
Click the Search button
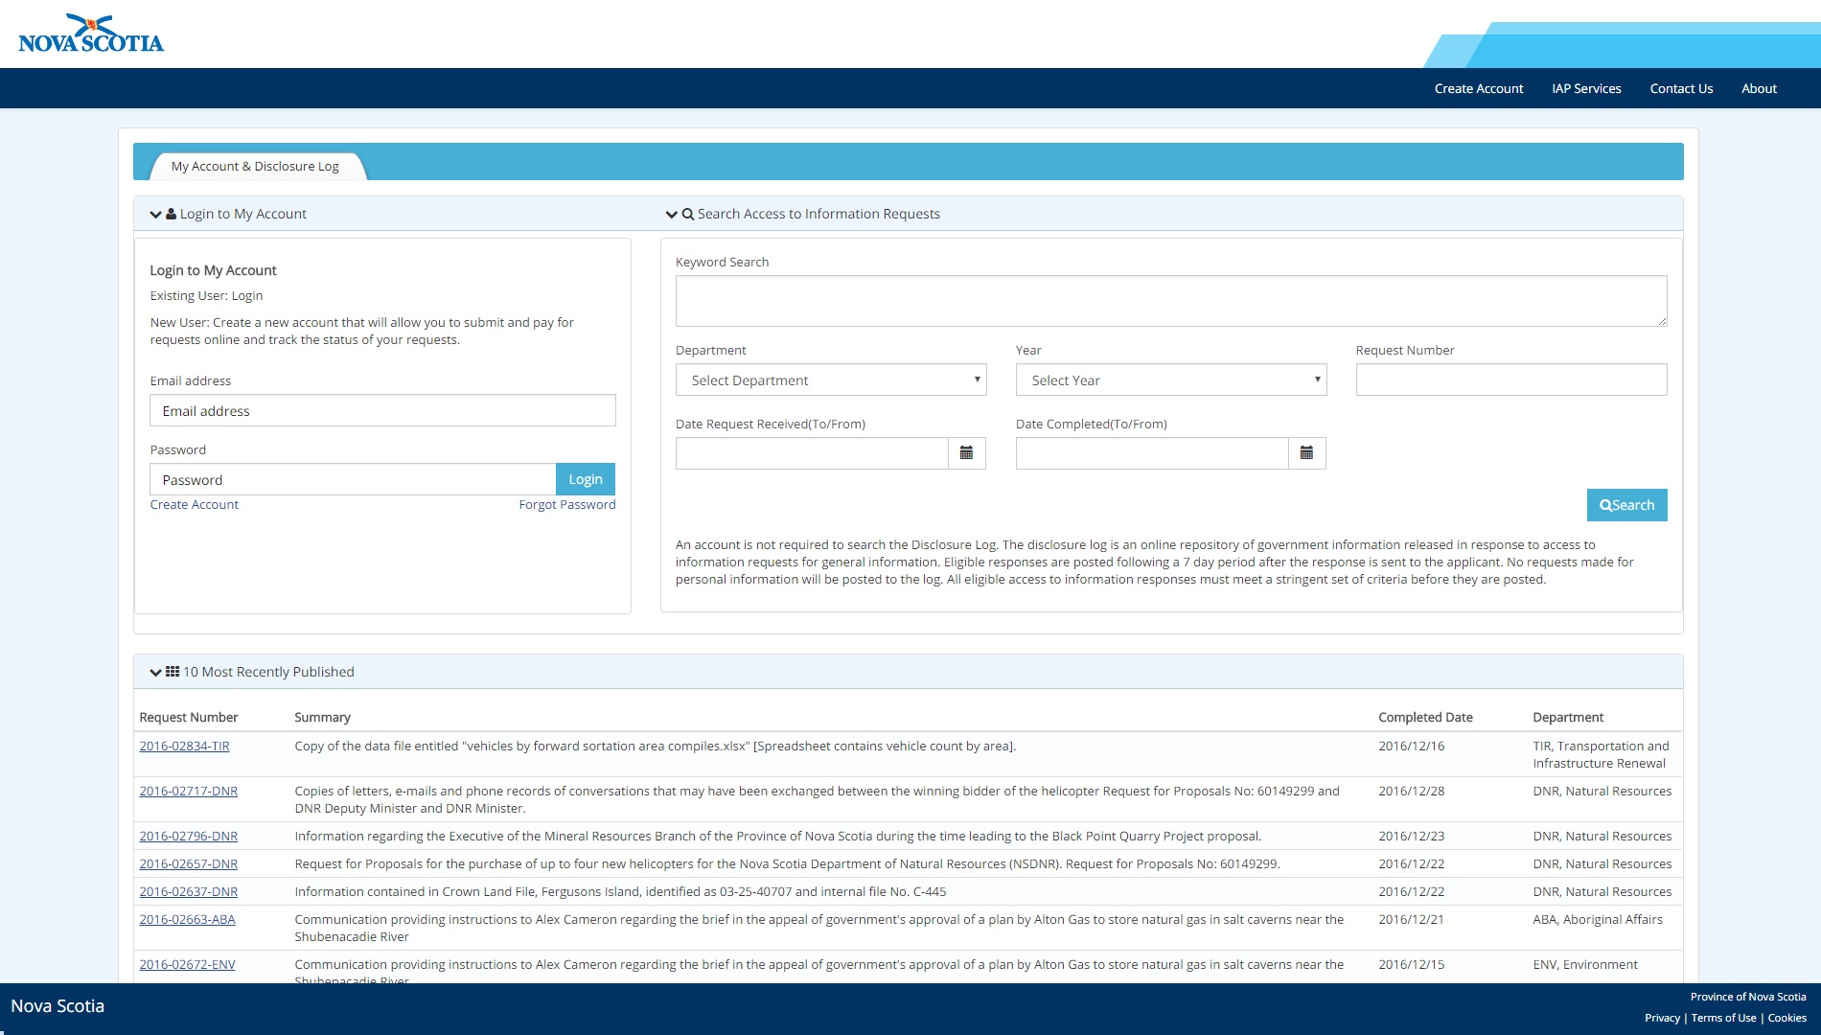tap(1626, 505)
